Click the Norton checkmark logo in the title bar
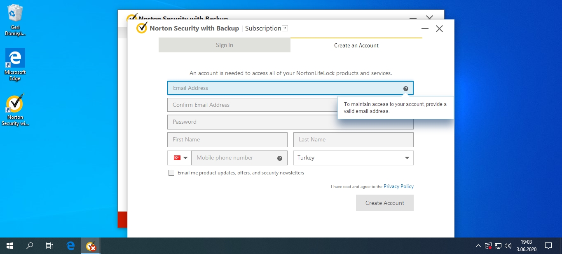562x254 pixels. (x=142, y=28)
